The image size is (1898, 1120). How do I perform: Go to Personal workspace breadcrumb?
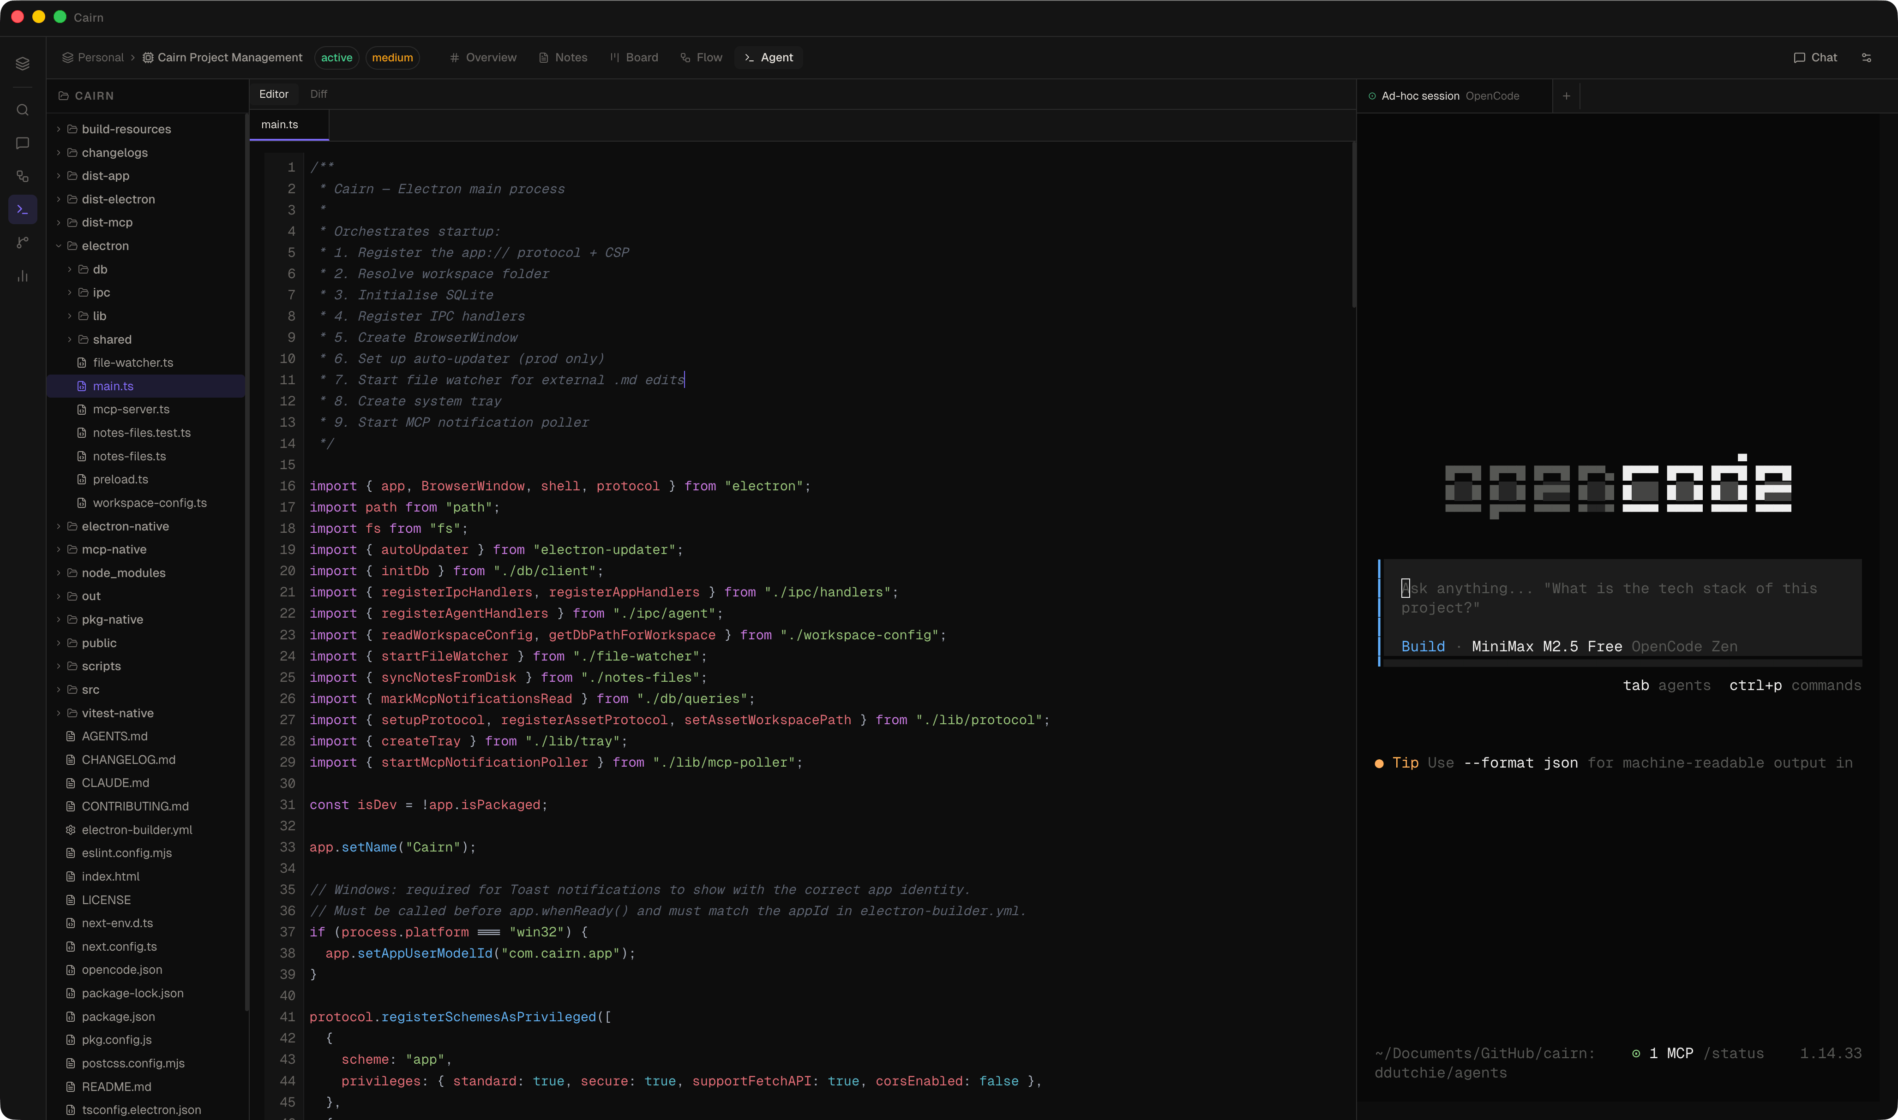(x=93, y=57)
